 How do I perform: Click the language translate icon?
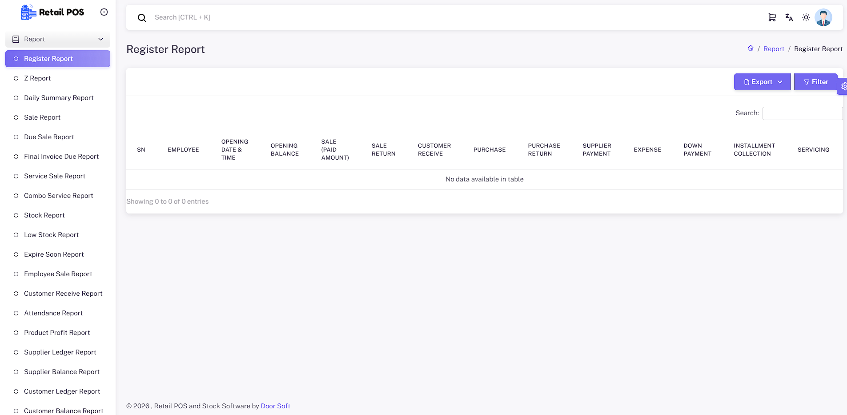[789, 17]
